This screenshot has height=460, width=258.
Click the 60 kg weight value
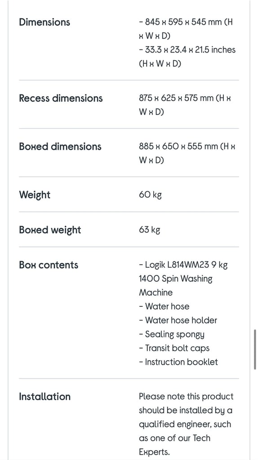[150, 195]
